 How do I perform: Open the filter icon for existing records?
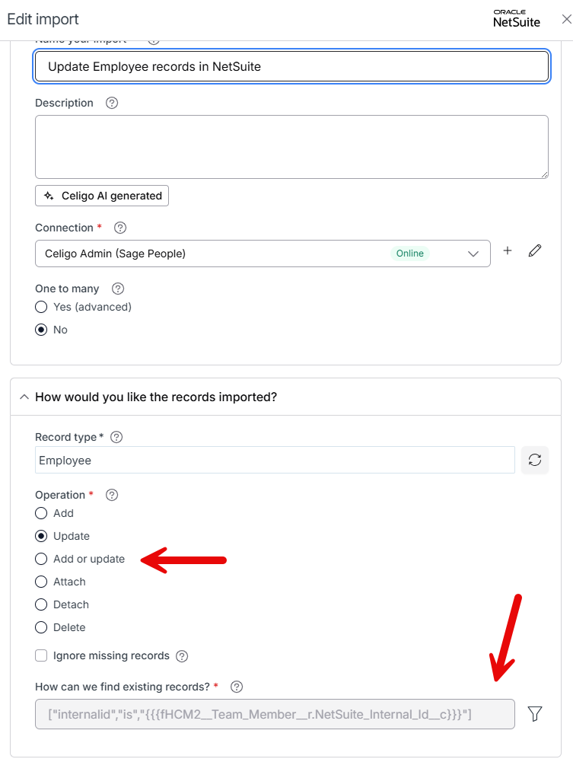(x=535, y=713)
